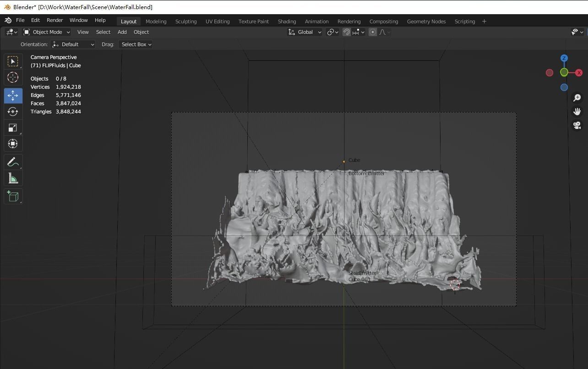Switch to the Scripting workspace tab

(465, 21)
